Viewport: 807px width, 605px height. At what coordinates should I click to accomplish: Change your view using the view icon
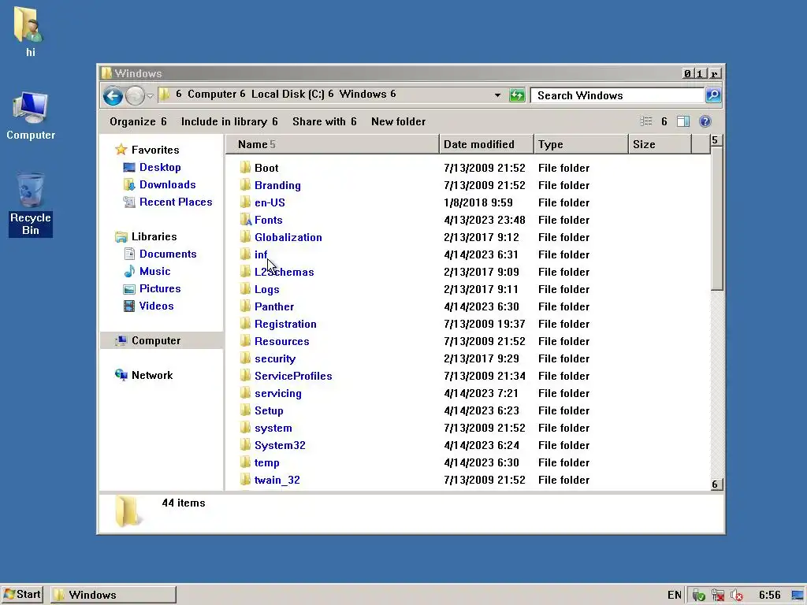pyautogui.click(x=646, y=121)
